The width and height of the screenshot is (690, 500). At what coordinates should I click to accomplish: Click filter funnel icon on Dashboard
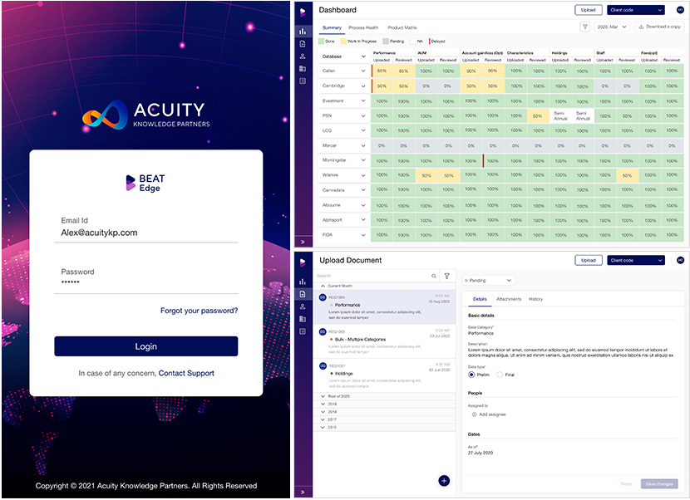click(585, 27)
